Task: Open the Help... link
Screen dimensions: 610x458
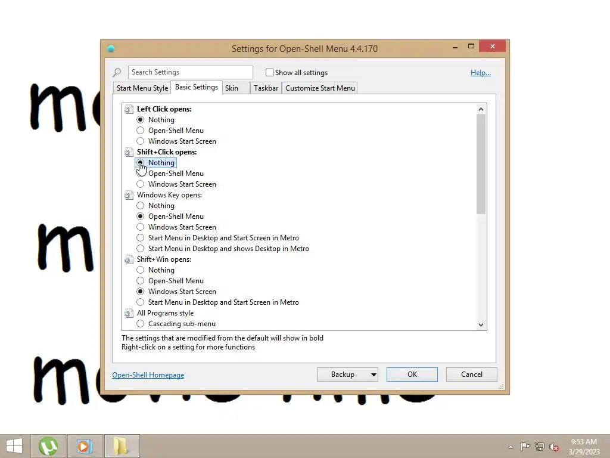Action: click(481, 73)
